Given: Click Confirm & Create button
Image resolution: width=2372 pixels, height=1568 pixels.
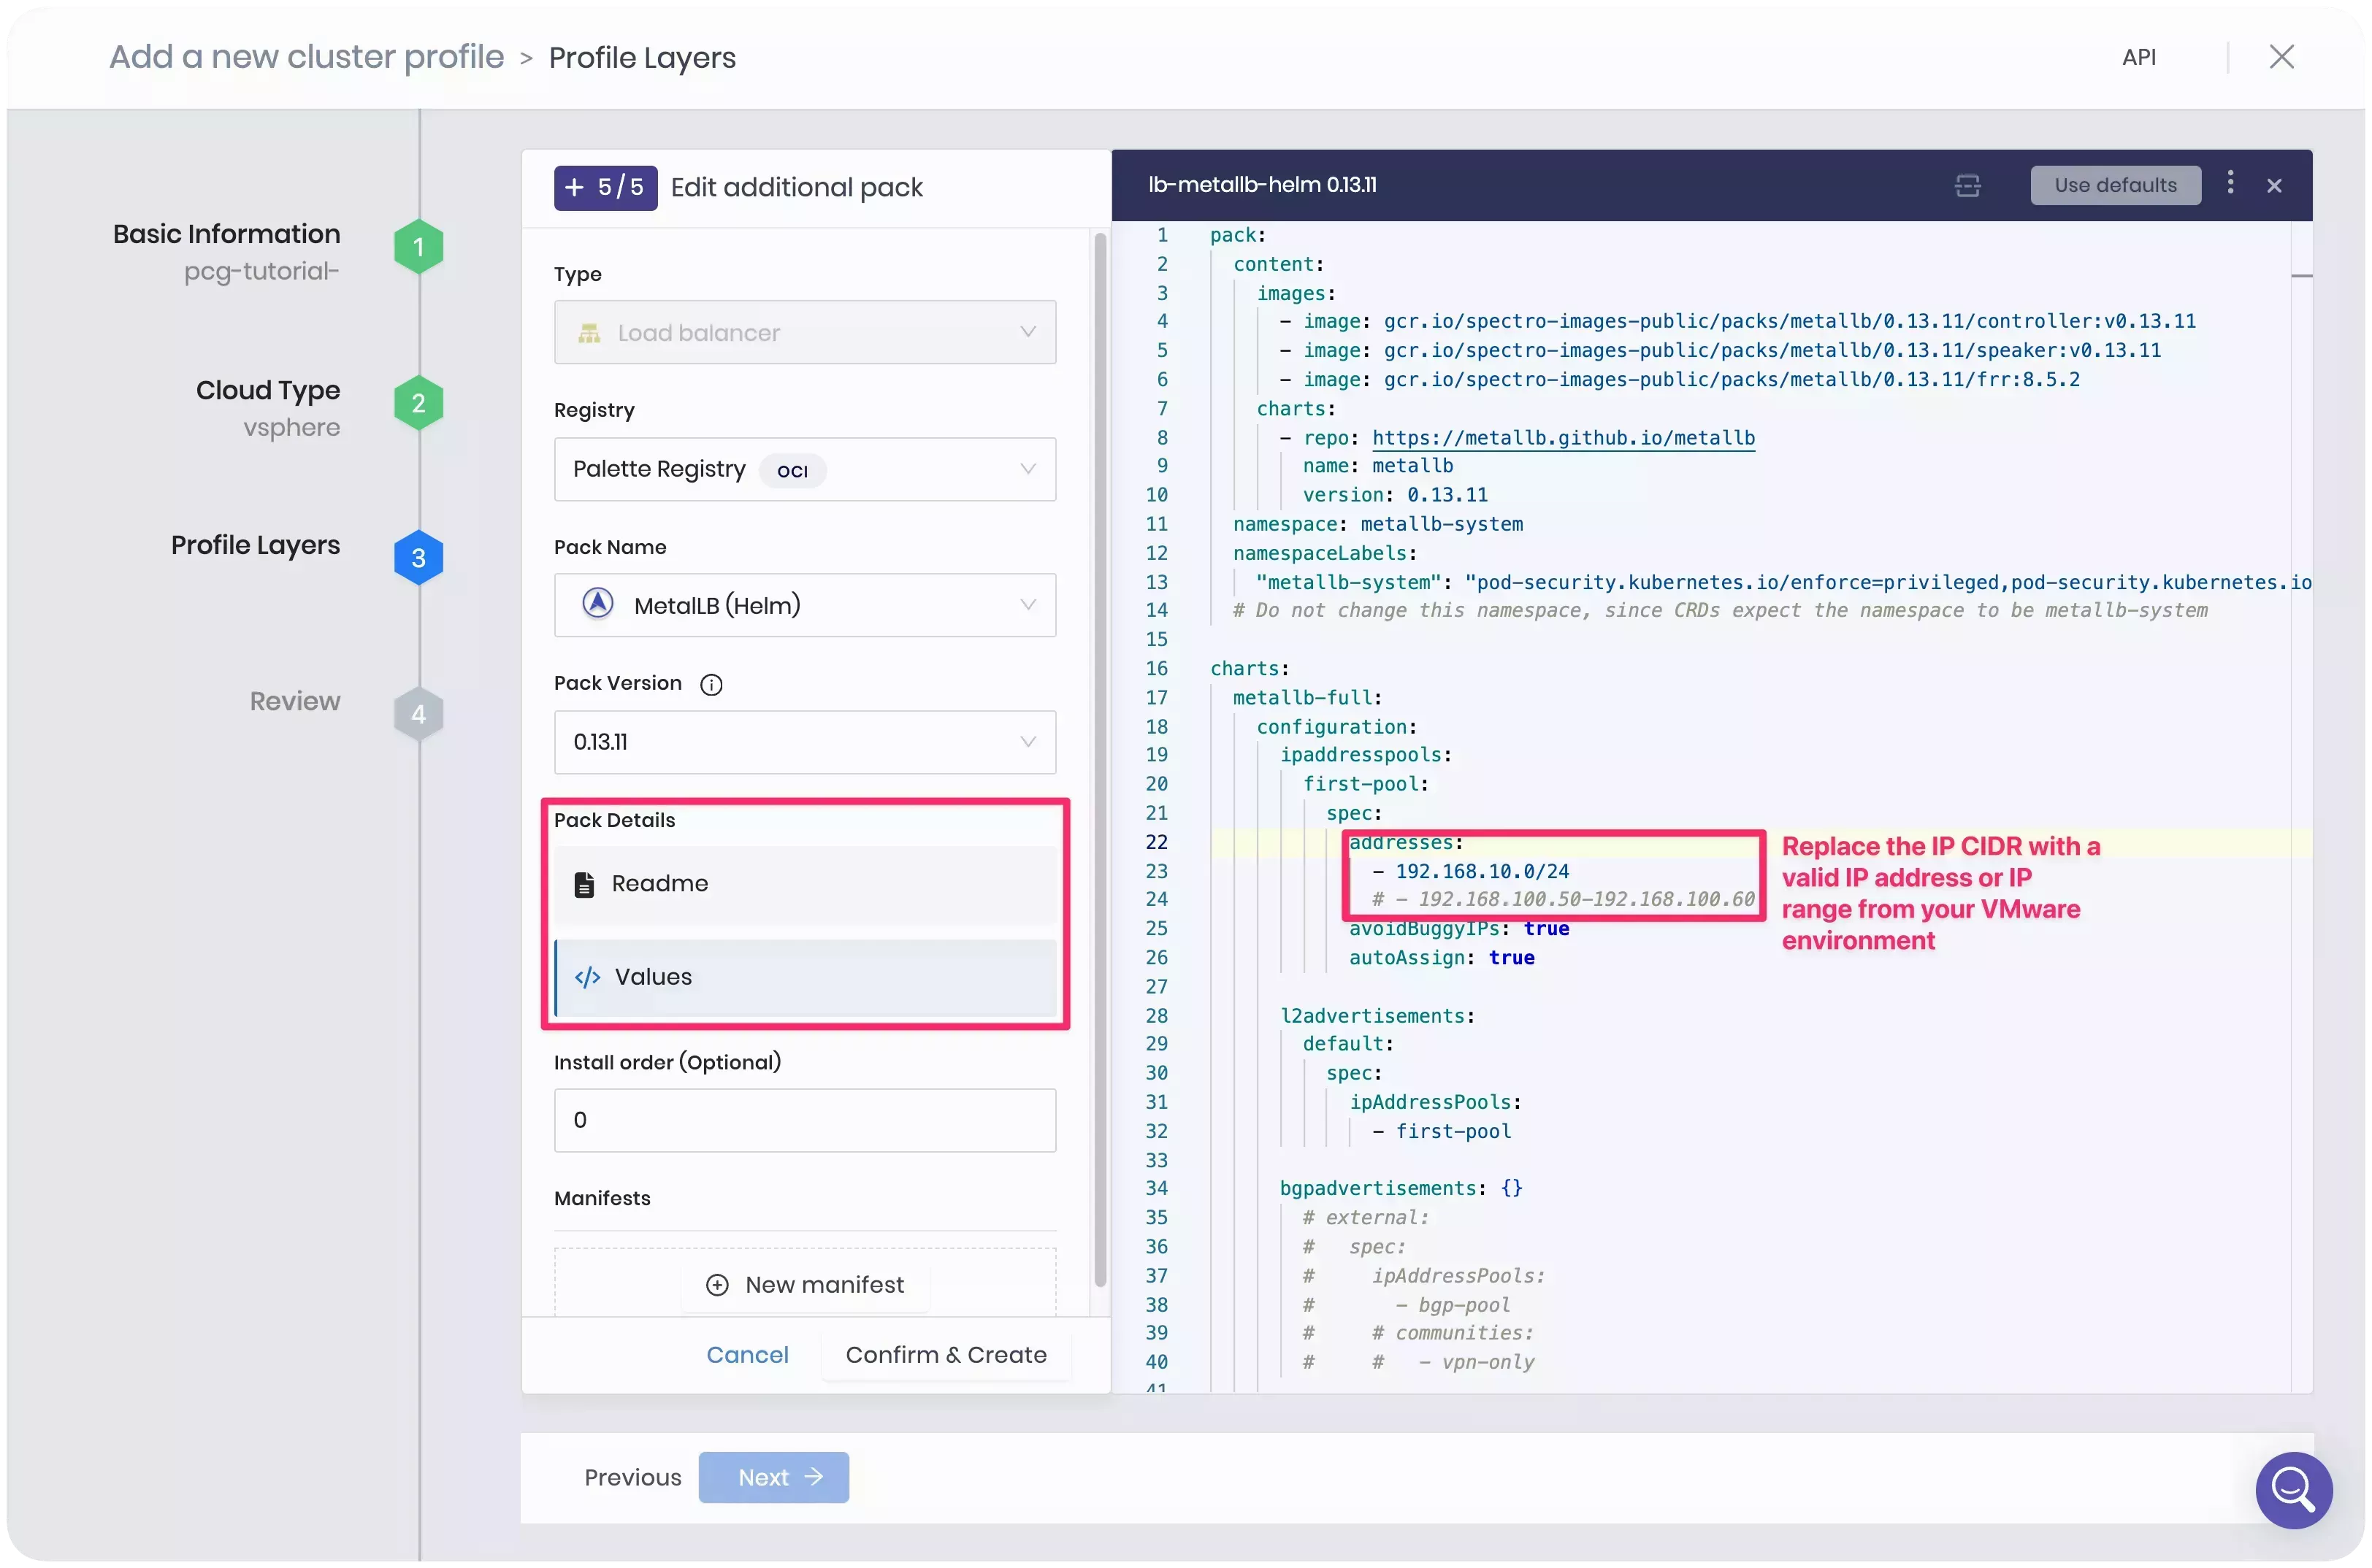Looking at the screenshot, I should point(946,1355).
